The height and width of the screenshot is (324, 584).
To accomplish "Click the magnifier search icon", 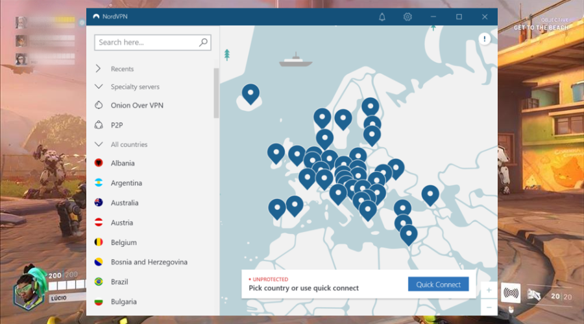I will 204,43.
